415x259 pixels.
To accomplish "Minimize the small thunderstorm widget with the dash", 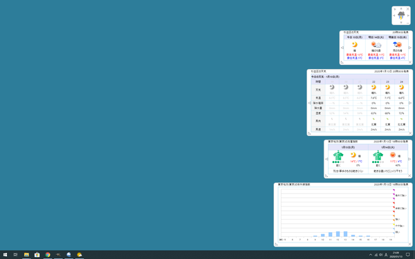I will click(x=408, y=23).
